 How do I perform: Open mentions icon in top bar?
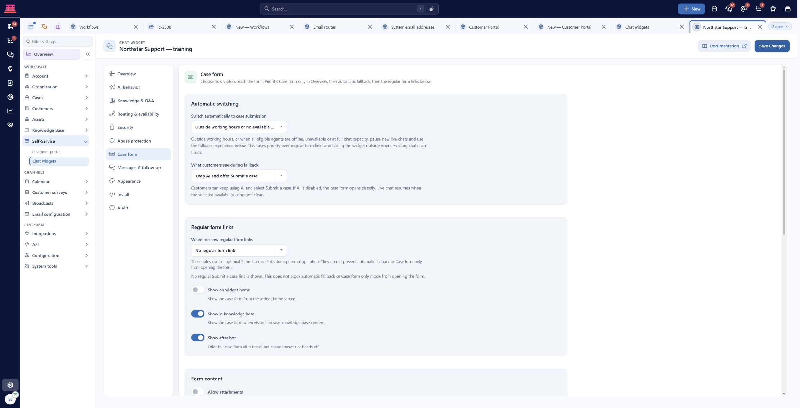coord(743,9)
